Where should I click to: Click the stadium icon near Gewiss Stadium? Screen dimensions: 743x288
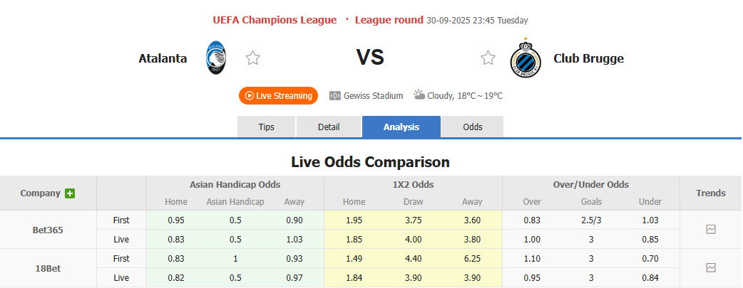click(334, 95)
